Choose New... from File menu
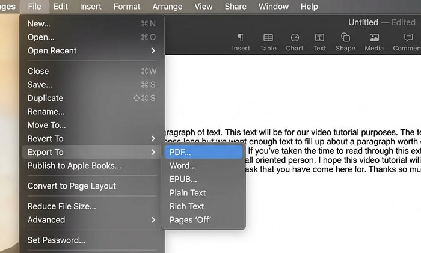The width and height of the screenshot is (421, 253). point(91,24)
